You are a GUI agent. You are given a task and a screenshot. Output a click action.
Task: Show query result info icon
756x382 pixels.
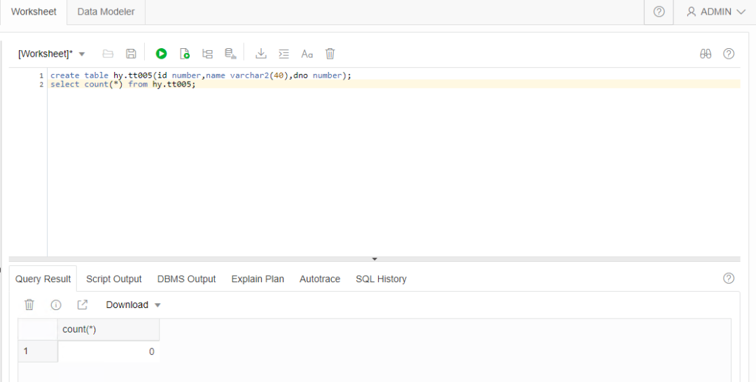click(x=56, y=304)
